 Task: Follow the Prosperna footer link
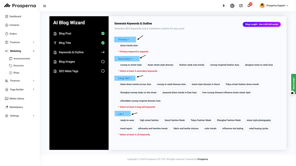[x=203, y=159]
